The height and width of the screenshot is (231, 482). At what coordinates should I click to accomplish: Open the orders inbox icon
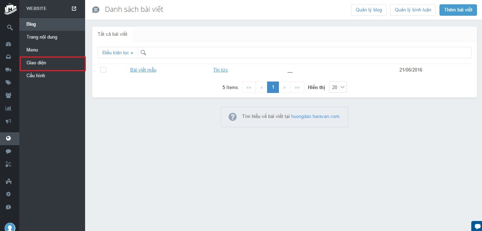[x=9, y=57]
